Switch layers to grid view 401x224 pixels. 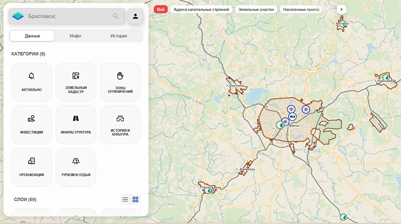coord(136,200)
